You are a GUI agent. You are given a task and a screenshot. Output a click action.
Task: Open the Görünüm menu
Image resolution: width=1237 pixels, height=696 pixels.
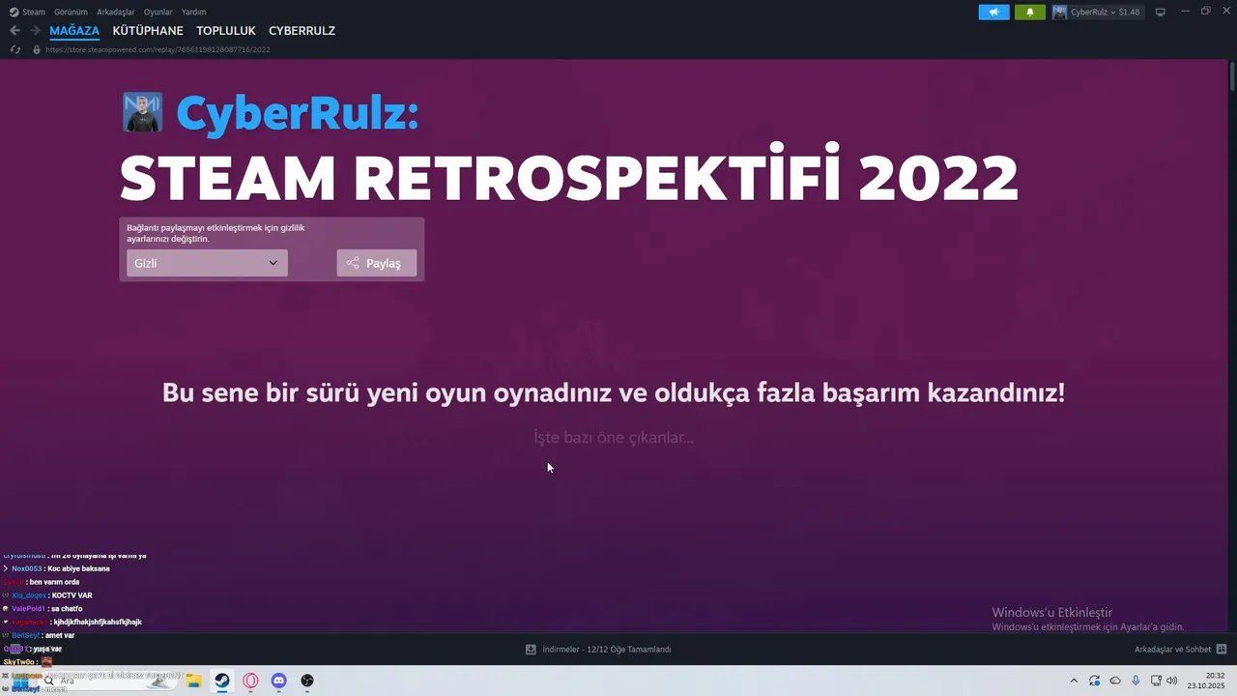(71, 12)
